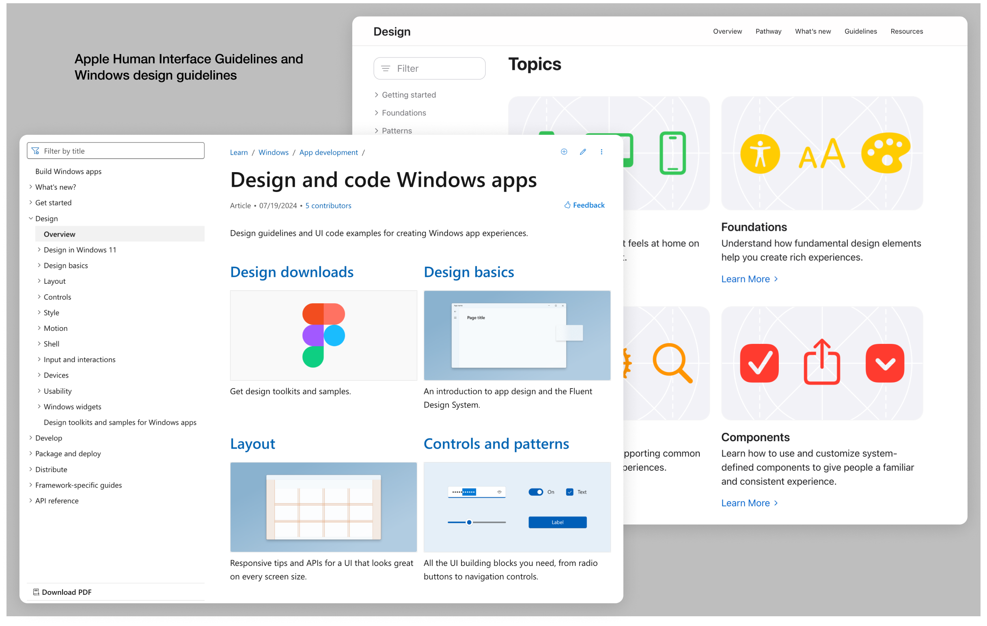Screen dimensions: 987x626
Task: Open the 5 contributors link
Action: pos(328,205)
